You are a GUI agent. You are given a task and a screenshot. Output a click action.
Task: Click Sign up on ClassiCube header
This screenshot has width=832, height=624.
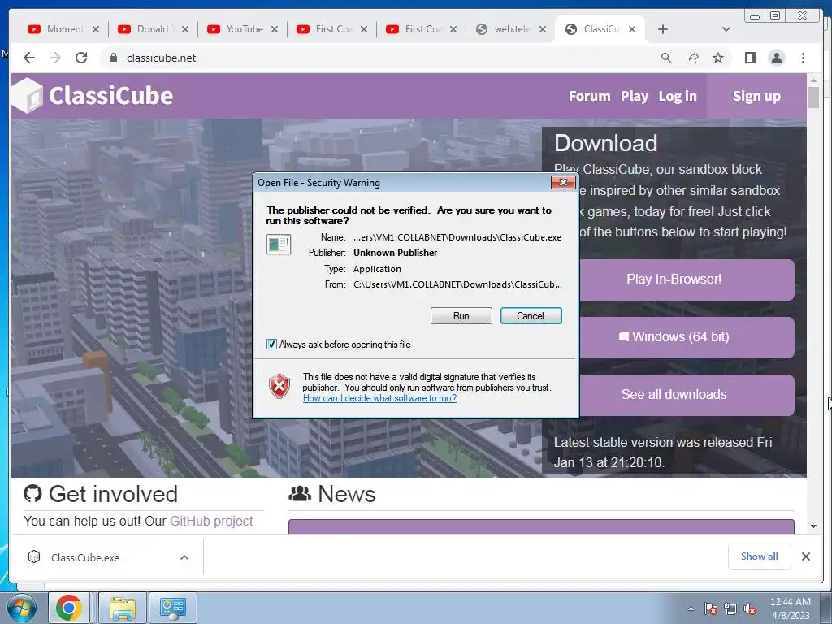(x=756, y=96)
